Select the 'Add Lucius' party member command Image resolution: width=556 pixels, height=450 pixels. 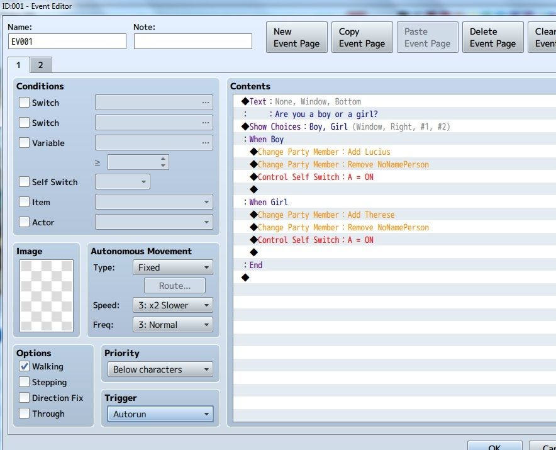[x=324, y=152]
